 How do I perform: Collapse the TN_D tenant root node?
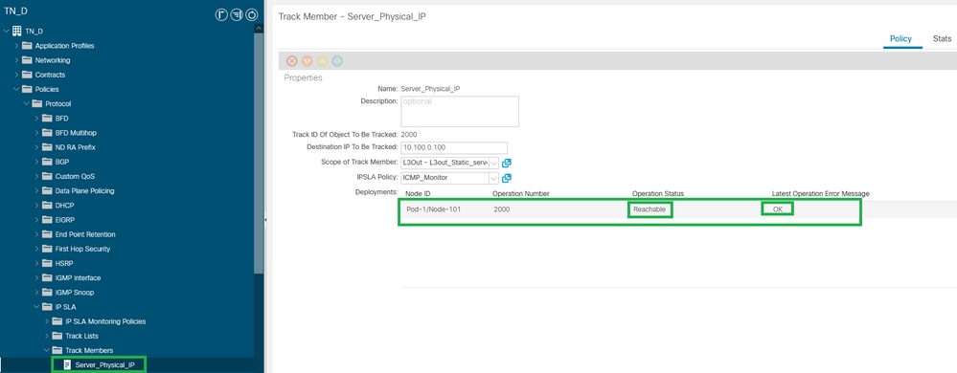[6, 31]
